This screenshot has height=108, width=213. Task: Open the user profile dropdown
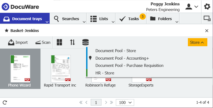coord(192,6)
